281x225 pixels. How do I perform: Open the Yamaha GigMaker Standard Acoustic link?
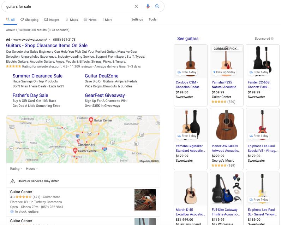pyautogui.click(x=190, y=148)
